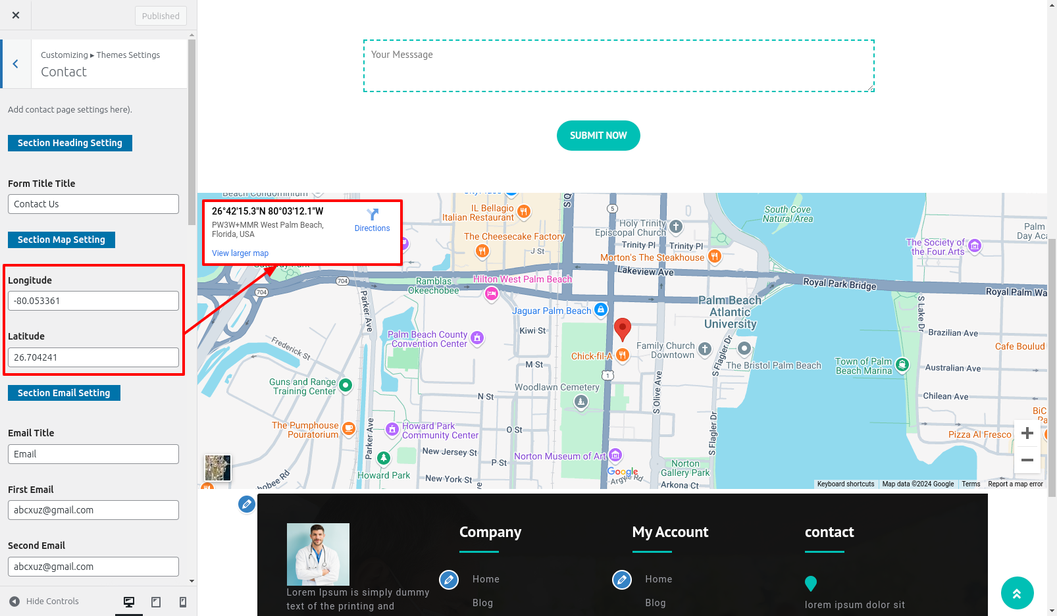The height and width of the screenshot is (616, 1057).
Task: Go back using the left chevron arrow
Action: [16, 64]
